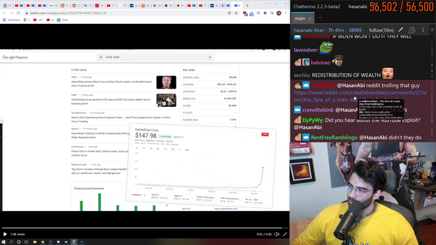Open File Explorer from the taskbar

click(35, 242)
